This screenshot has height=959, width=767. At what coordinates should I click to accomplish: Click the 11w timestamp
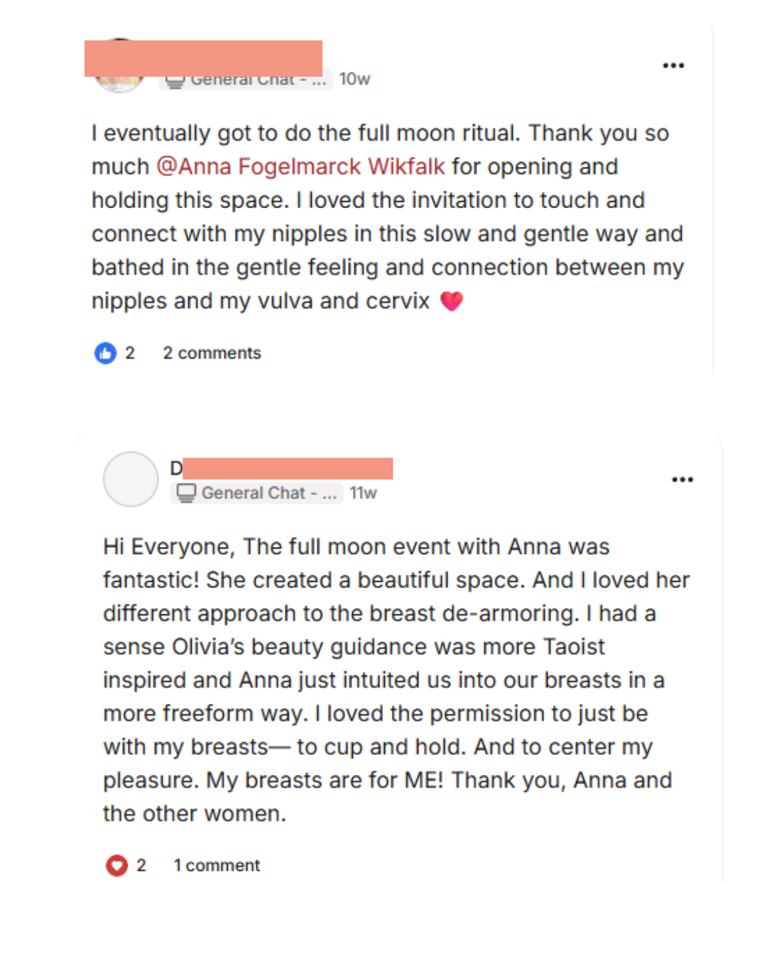click(363, 493)
